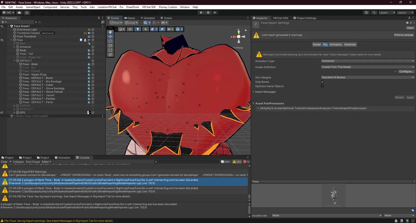Open the VRChat SDK menu
Viewport: 416px width, 223px height.
point(149,7)
